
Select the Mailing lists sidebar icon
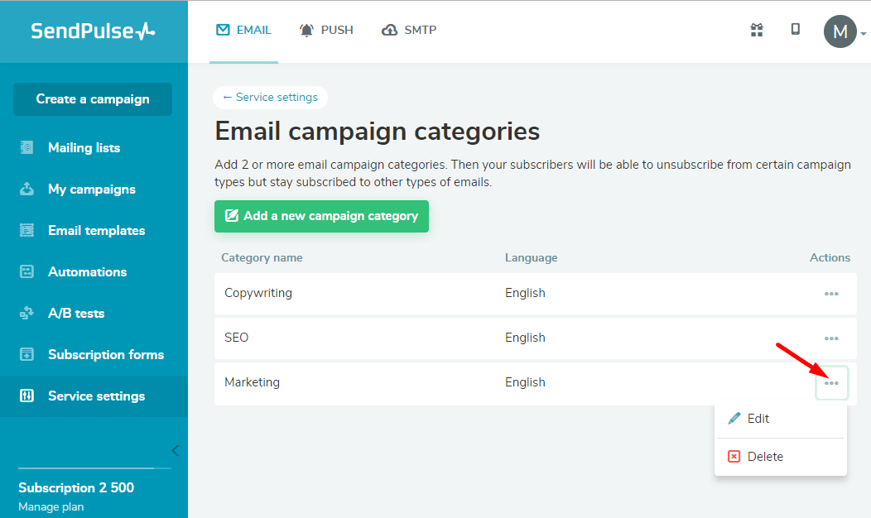[x=26, y=147]
